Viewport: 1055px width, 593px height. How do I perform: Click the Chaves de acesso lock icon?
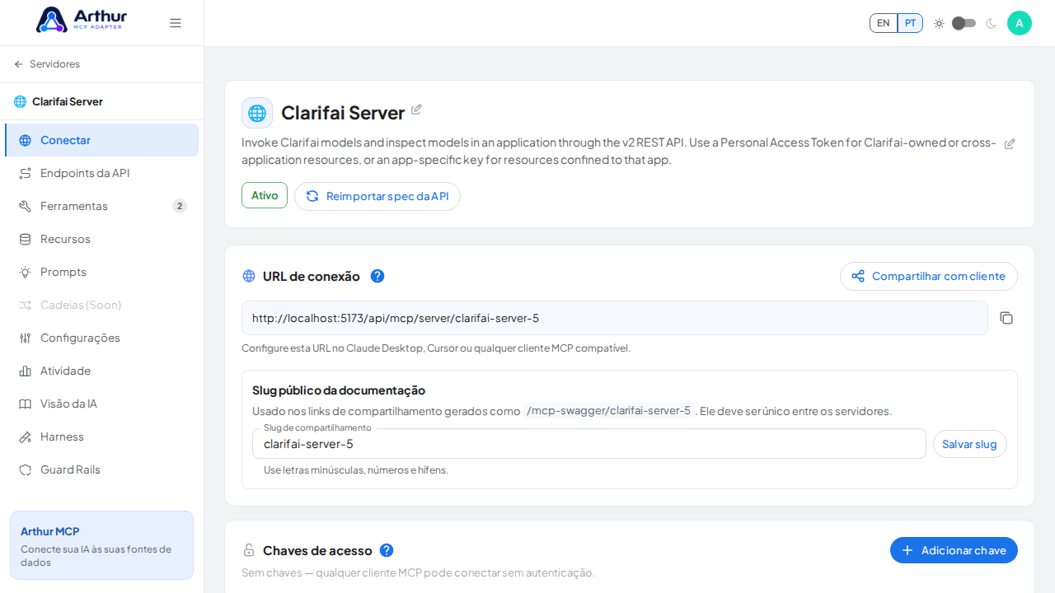point(249,550)
